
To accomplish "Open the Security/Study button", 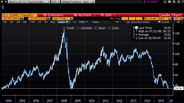I will point(138,22).
